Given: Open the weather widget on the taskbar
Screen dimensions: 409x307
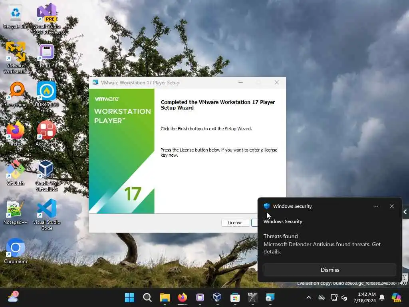Looking at the screenshot, I should pos(13,297).
